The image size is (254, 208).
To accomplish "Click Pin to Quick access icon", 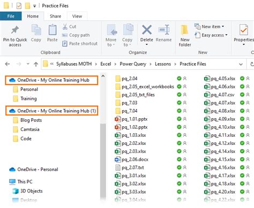I will point(15,30).
